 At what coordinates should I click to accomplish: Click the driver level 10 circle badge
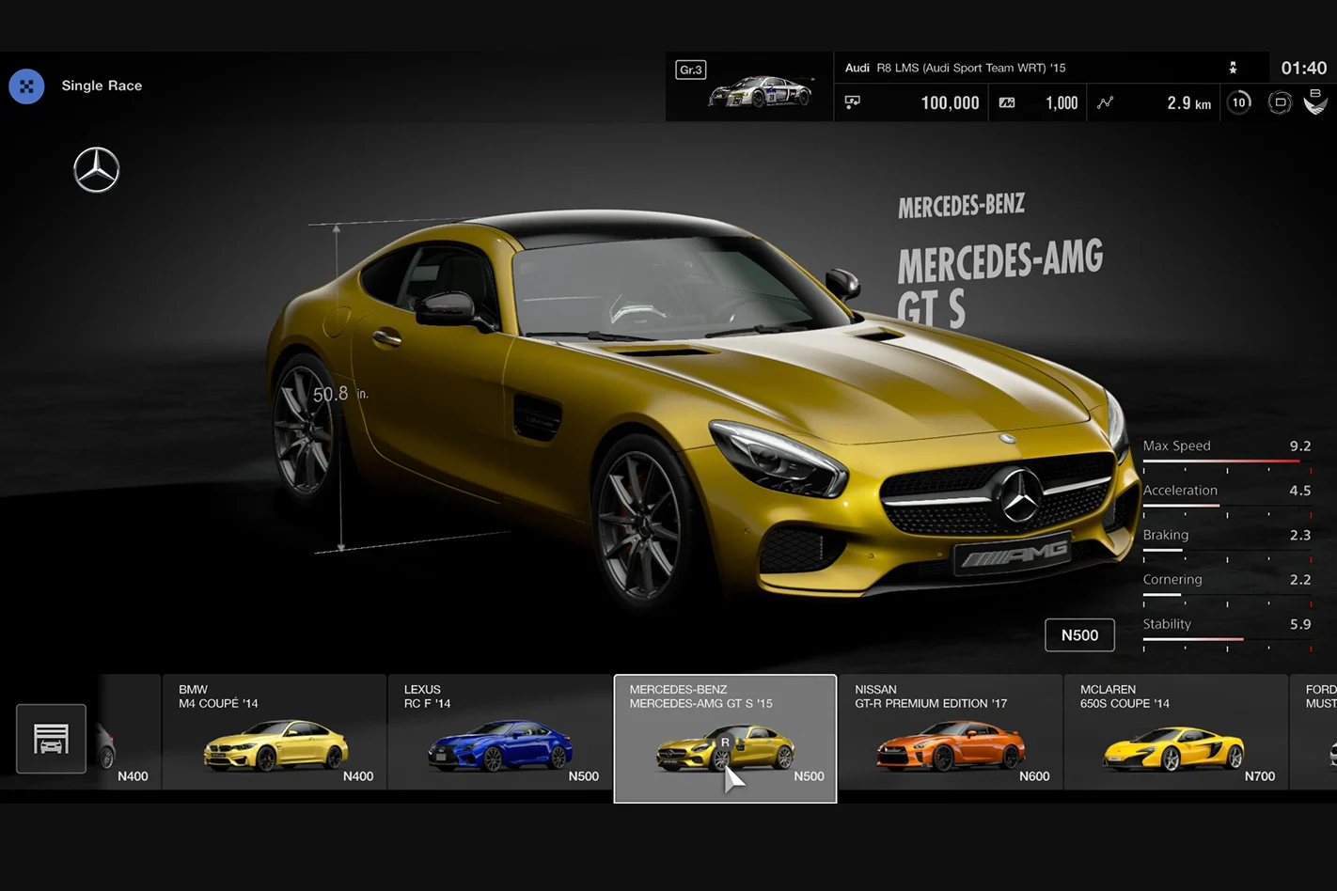(x=1239, y=102)
